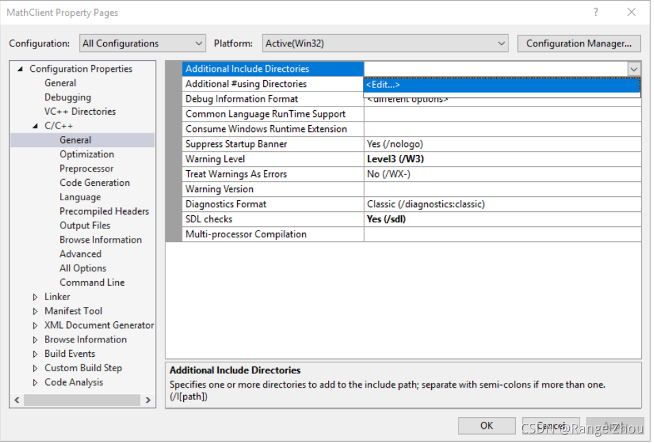Image resolution: width=654 pixels, height=443 pixels.
Task: Open the Advanced page under C/C++
Action: tap(80, 254)
